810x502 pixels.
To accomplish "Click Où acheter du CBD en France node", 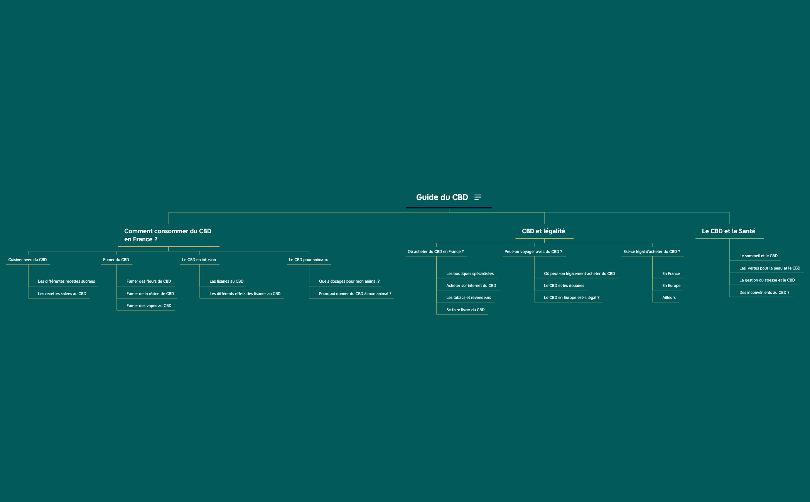I will [435, 251].
